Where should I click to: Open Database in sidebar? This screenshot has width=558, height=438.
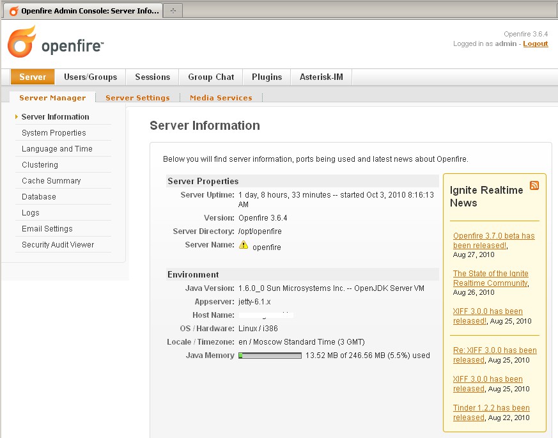39,196
